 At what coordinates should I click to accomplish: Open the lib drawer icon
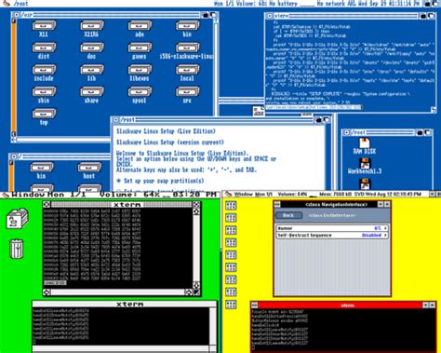pos(92,70)
